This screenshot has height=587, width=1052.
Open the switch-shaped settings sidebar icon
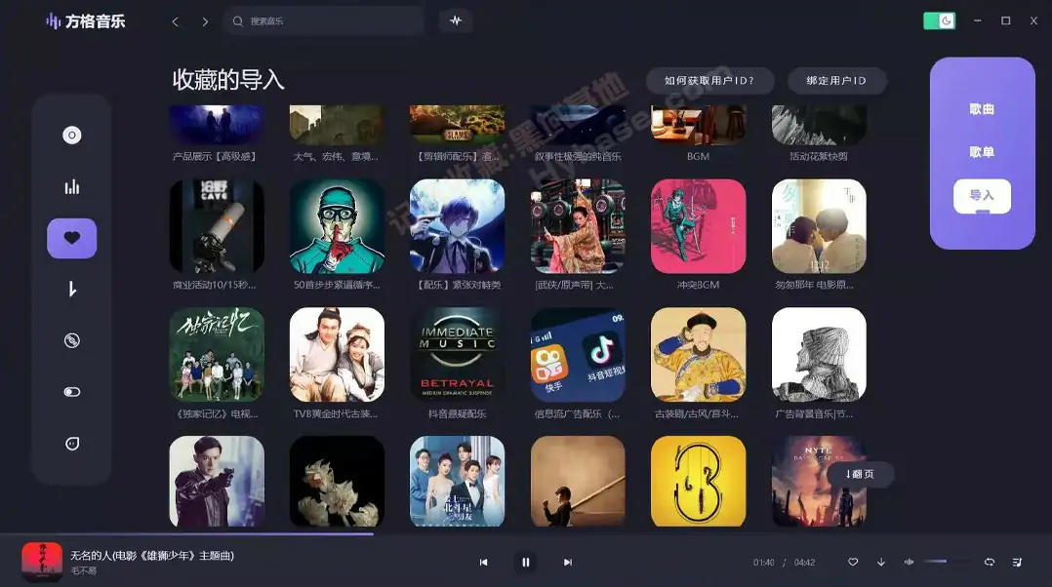72,392
